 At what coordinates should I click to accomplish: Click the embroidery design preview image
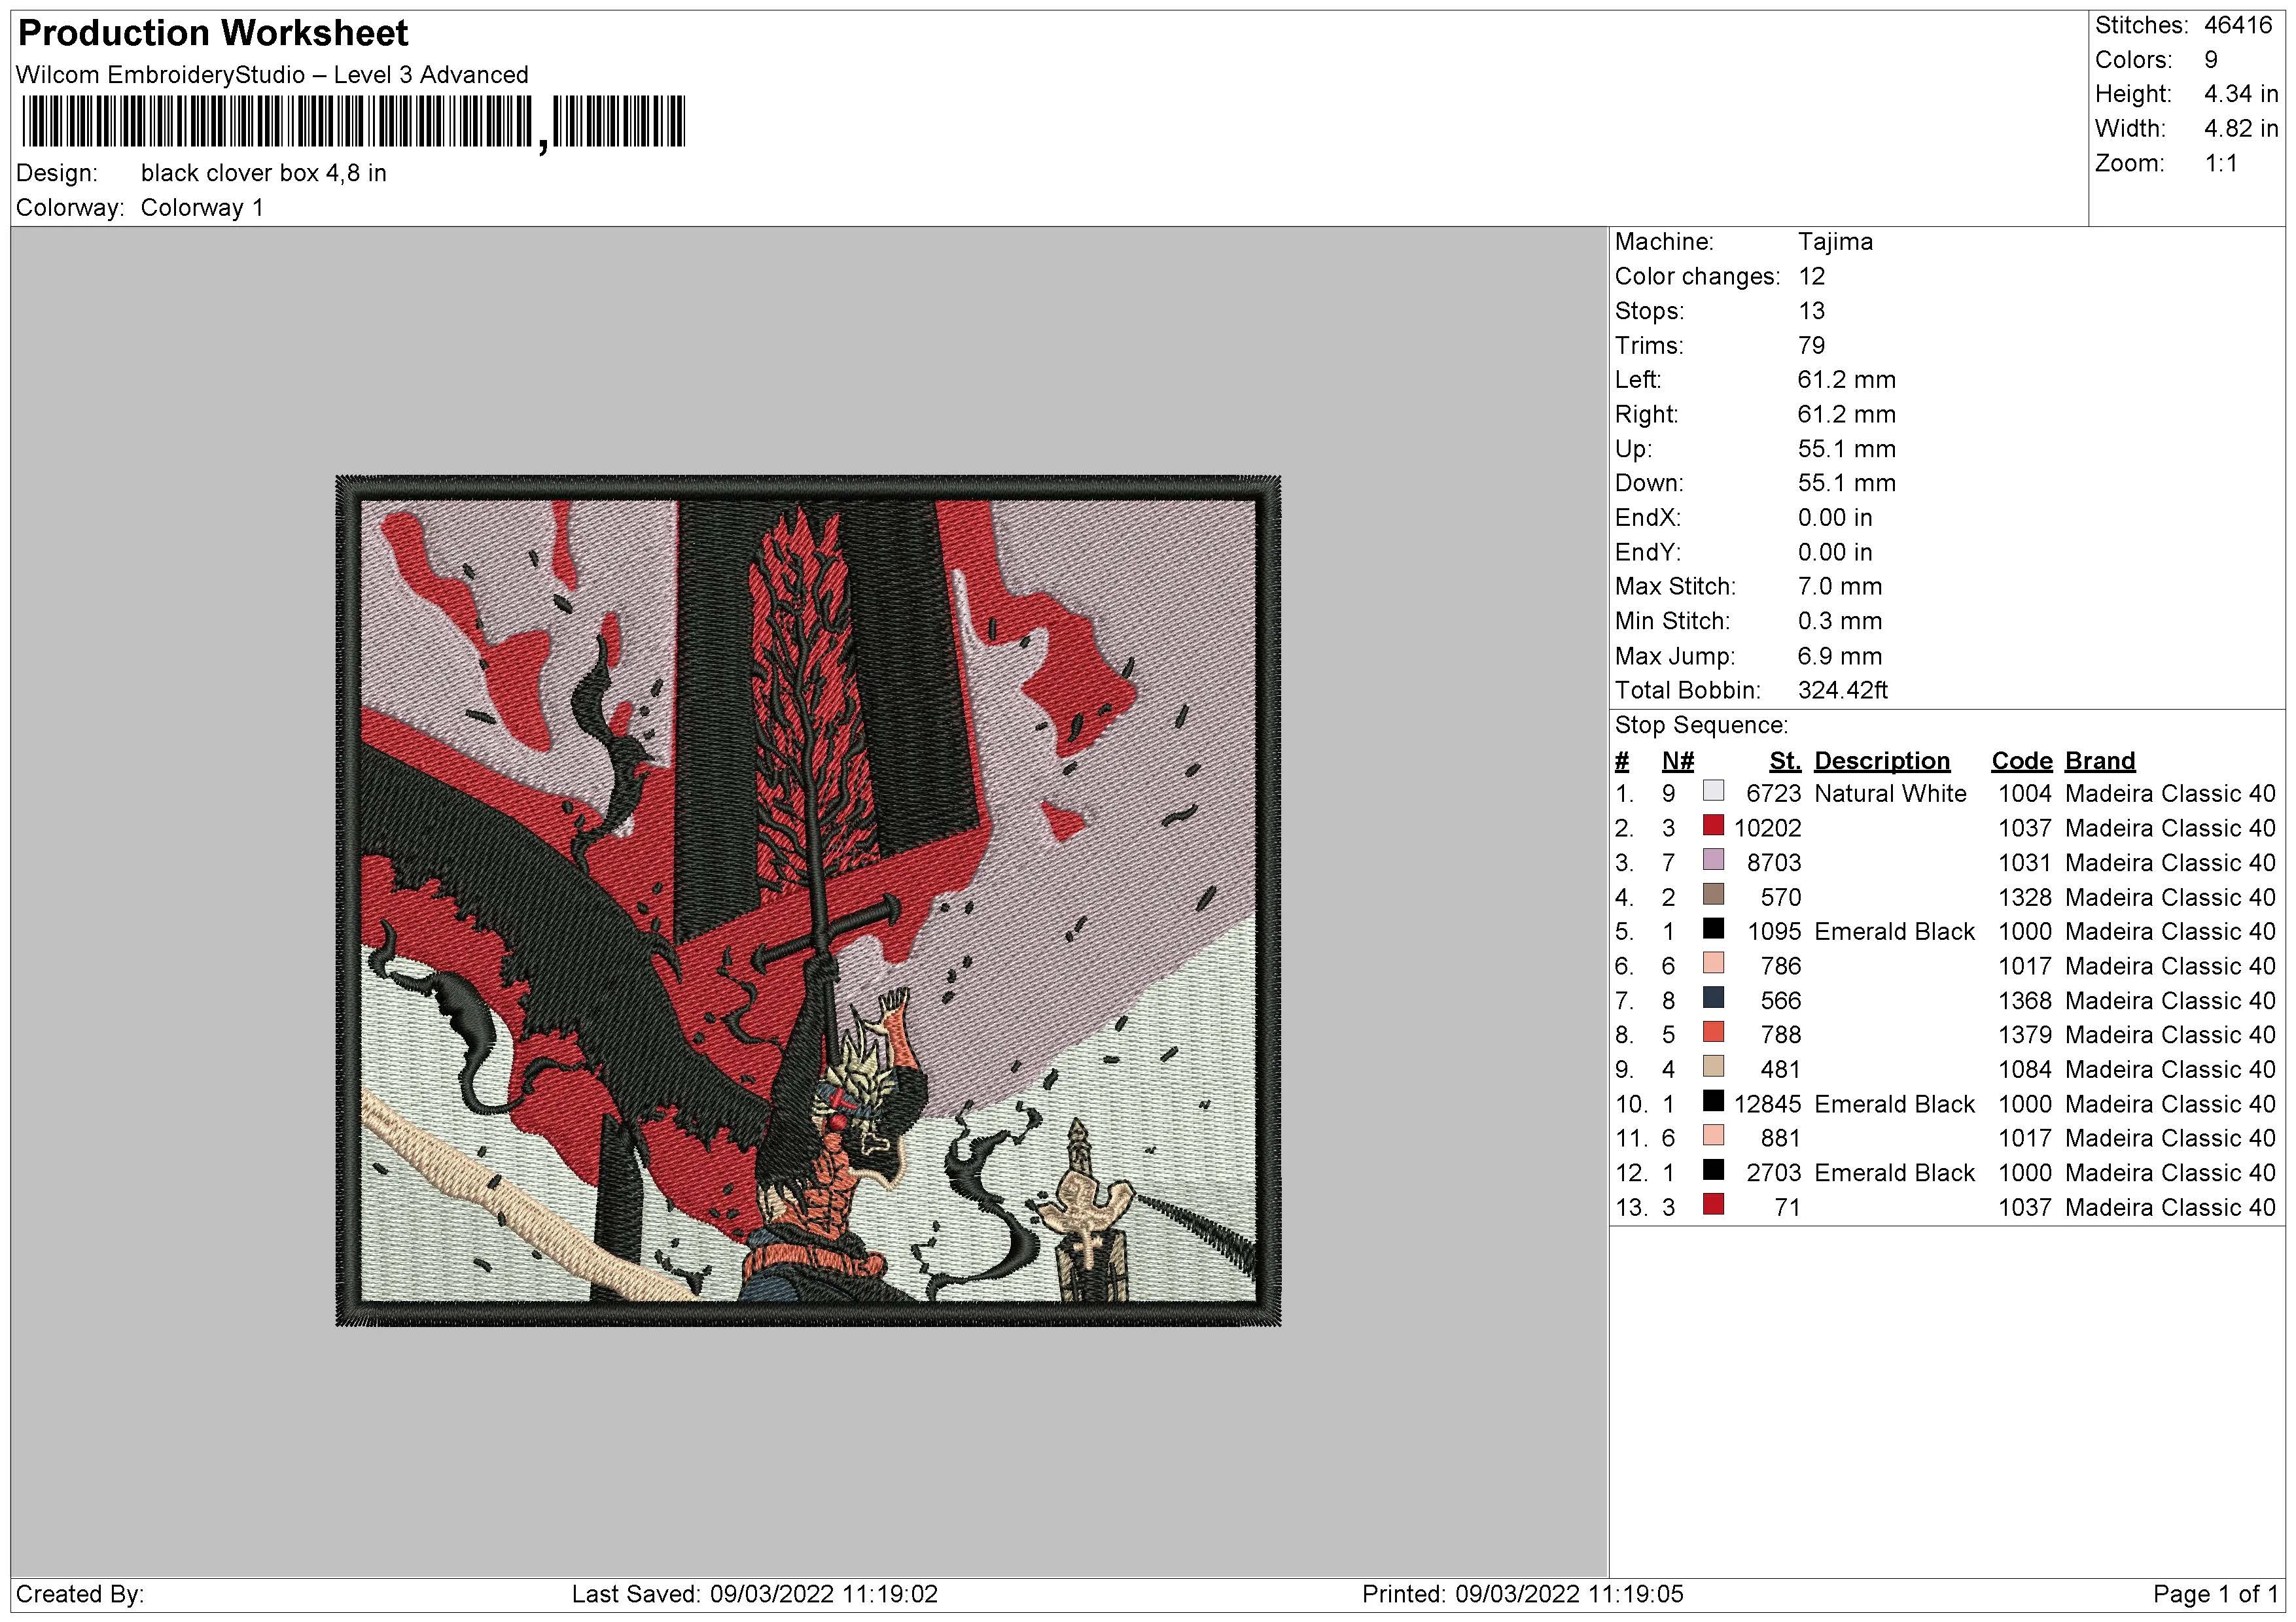click(808, 901)
